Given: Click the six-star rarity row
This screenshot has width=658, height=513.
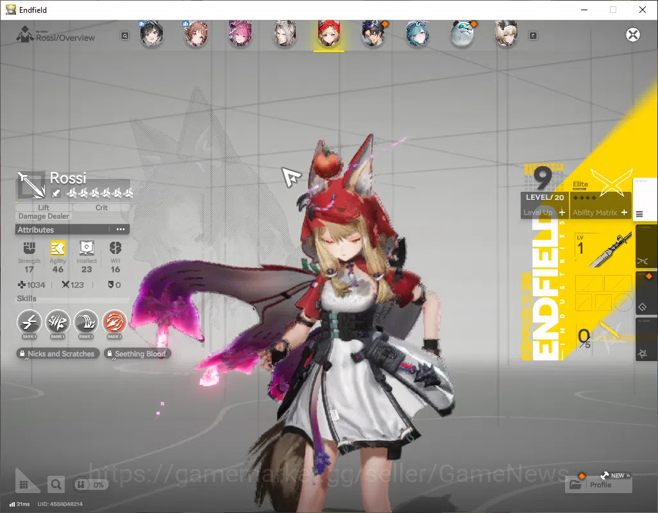Looking at the screenshot, I should pyautogui.click(x=100, y=193).
